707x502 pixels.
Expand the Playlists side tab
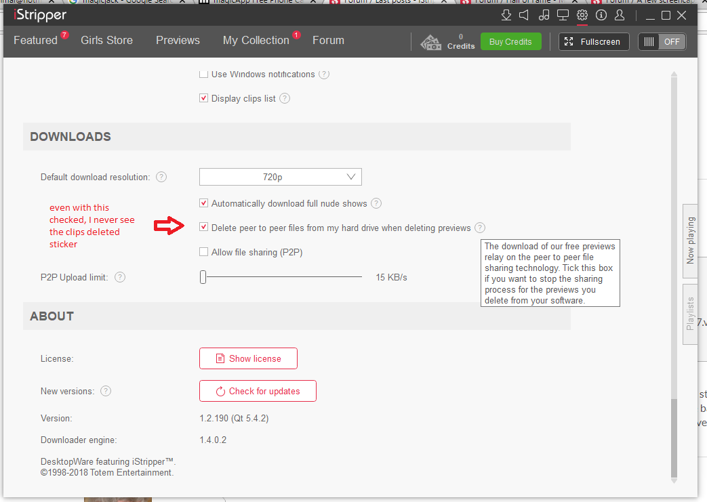pyautogui.click(x=690, y=314)
